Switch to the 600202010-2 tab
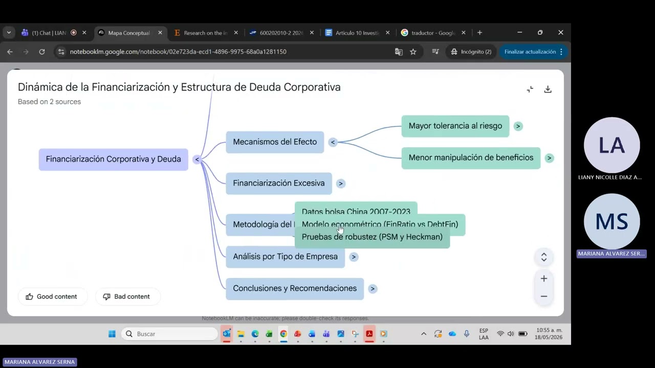Image resolution: width=655 pixels, height=368 pixels. 281,33
